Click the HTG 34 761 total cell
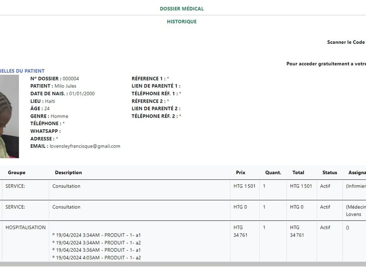This screenshot has height=267, width=366. pyautogui.click(x=297, y=231)
